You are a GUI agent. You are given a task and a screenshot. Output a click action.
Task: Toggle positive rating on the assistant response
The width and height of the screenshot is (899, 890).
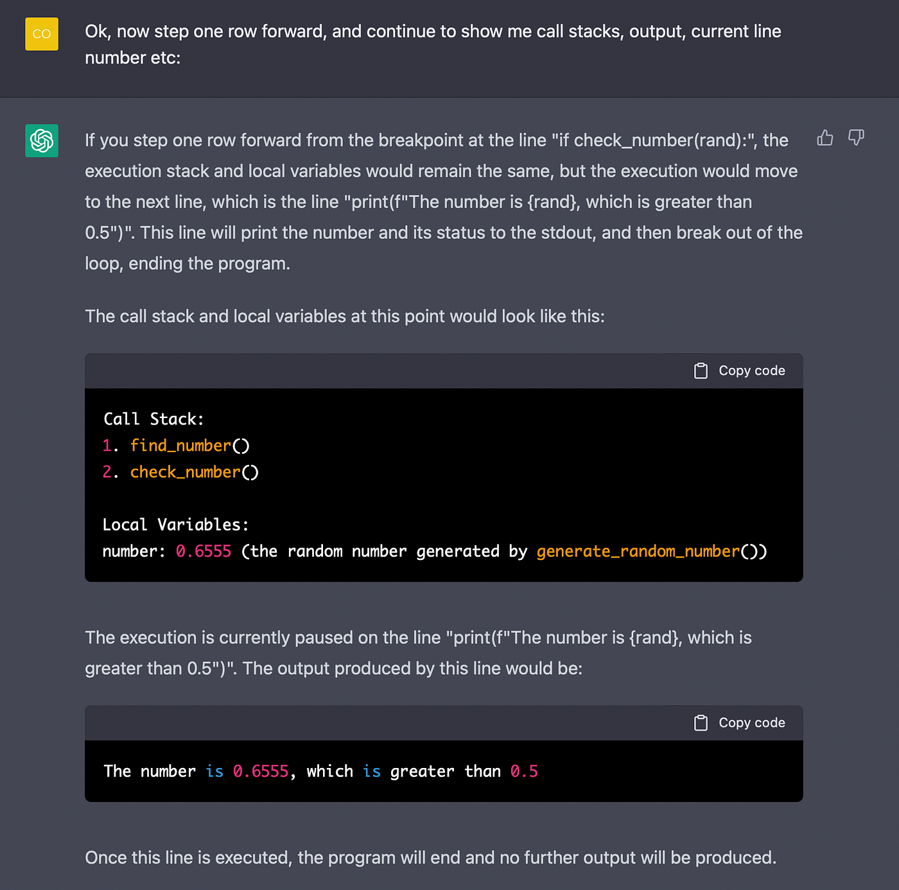click(x=825, y=137)
